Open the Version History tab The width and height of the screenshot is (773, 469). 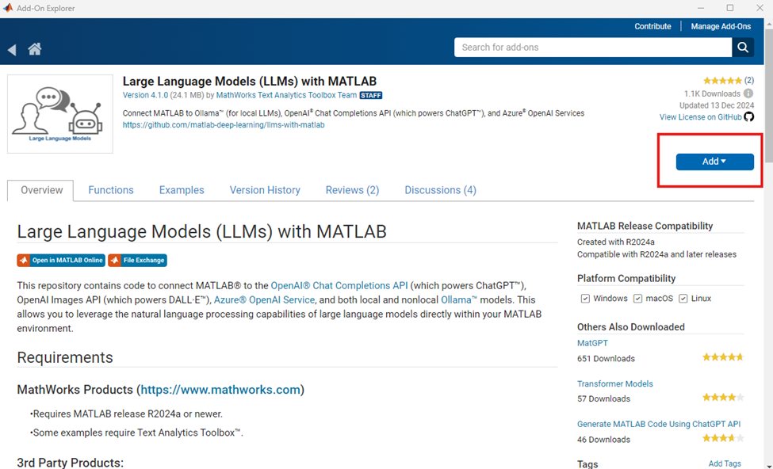pos(265,190)
